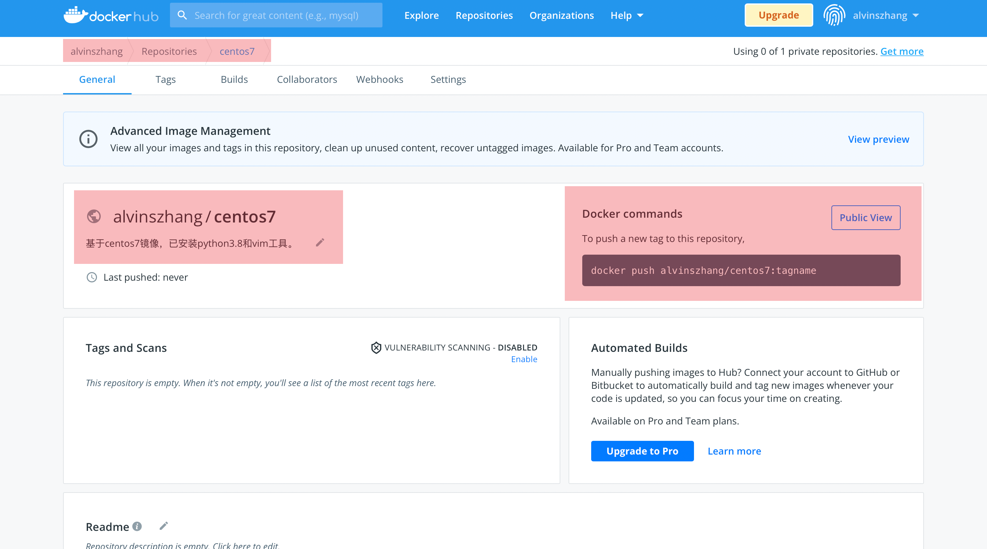The height and width of the screenshot is (549, 987).
Task: Open Organizations in top navigation
Action: tap(561, 15)
